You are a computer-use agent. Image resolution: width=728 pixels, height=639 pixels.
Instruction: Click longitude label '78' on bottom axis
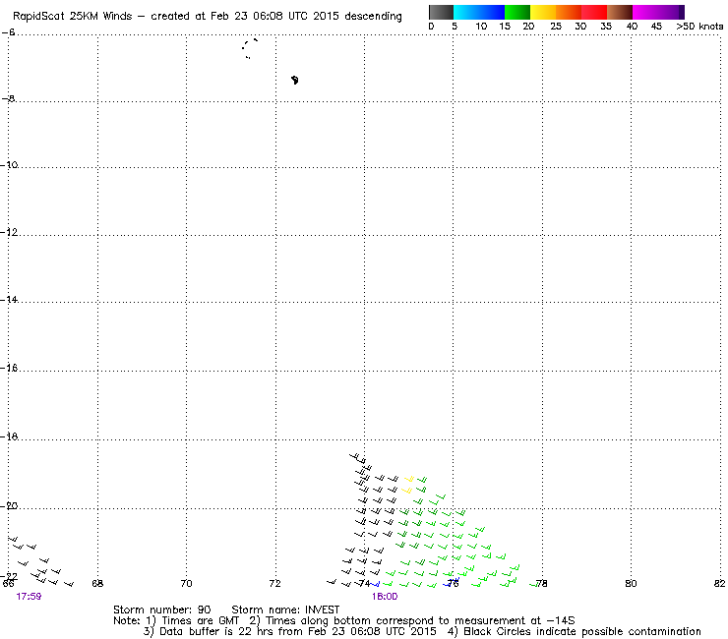pyautogui.click(x=541, y=583)
